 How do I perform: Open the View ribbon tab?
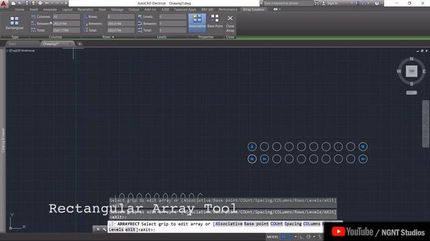coord(102,9)
